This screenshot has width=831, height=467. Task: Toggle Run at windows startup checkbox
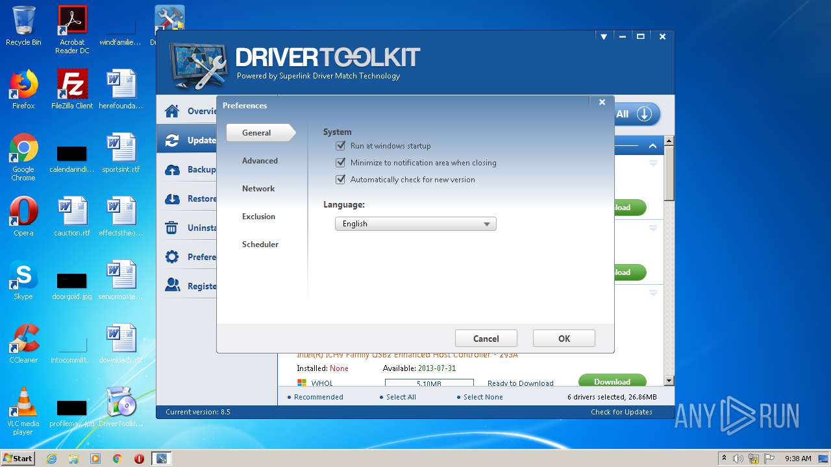coord(340,146)
